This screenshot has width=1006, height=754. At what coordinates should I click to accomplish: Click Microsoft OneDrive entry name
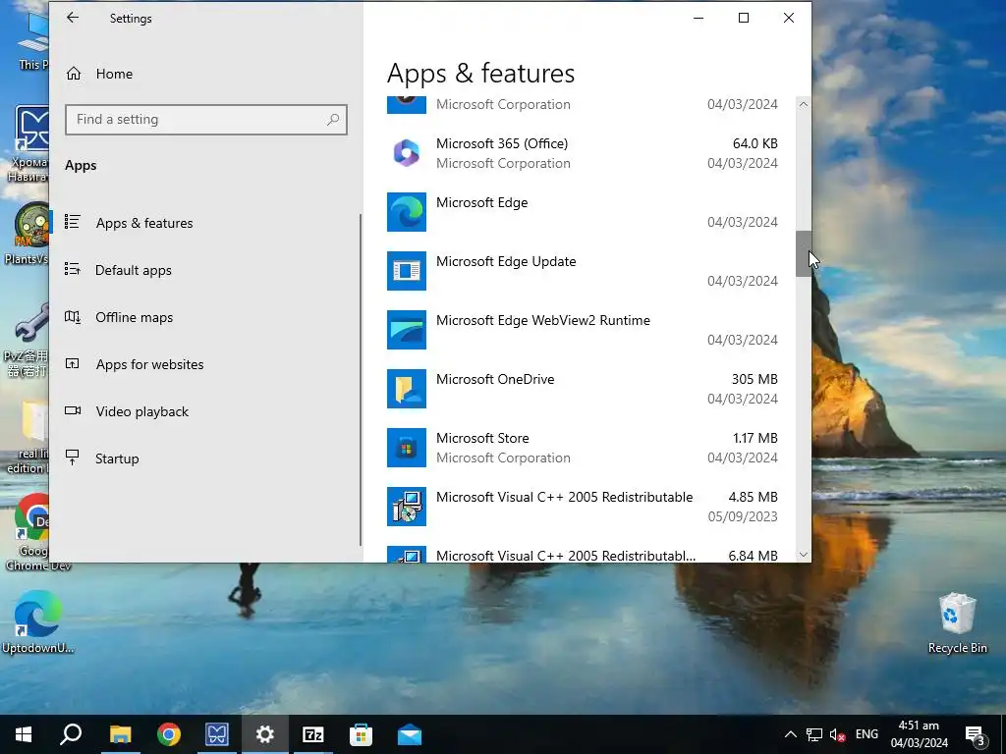click(x=495, y=380)
